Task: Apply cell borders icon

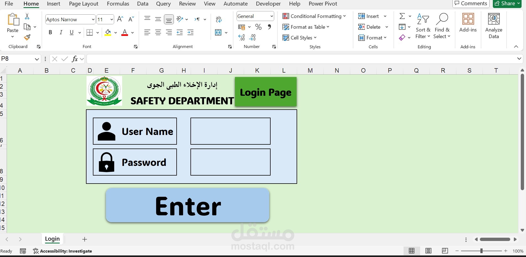Action: (90, 32)
